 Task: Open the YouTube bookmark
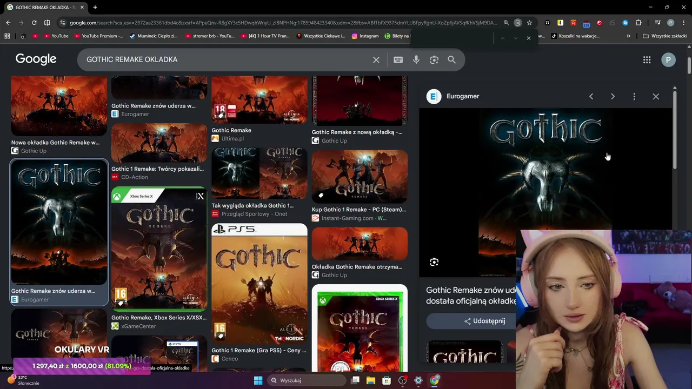pyautogui.click(x=56, y=36)
